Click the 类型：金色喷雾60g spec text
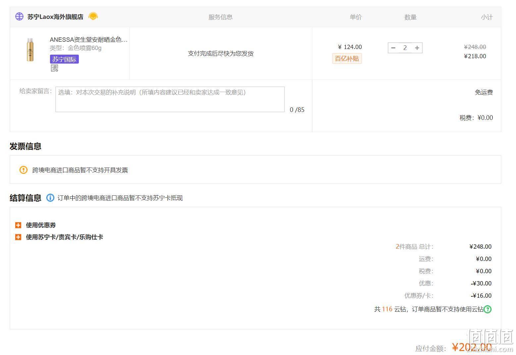 point(76,48)
